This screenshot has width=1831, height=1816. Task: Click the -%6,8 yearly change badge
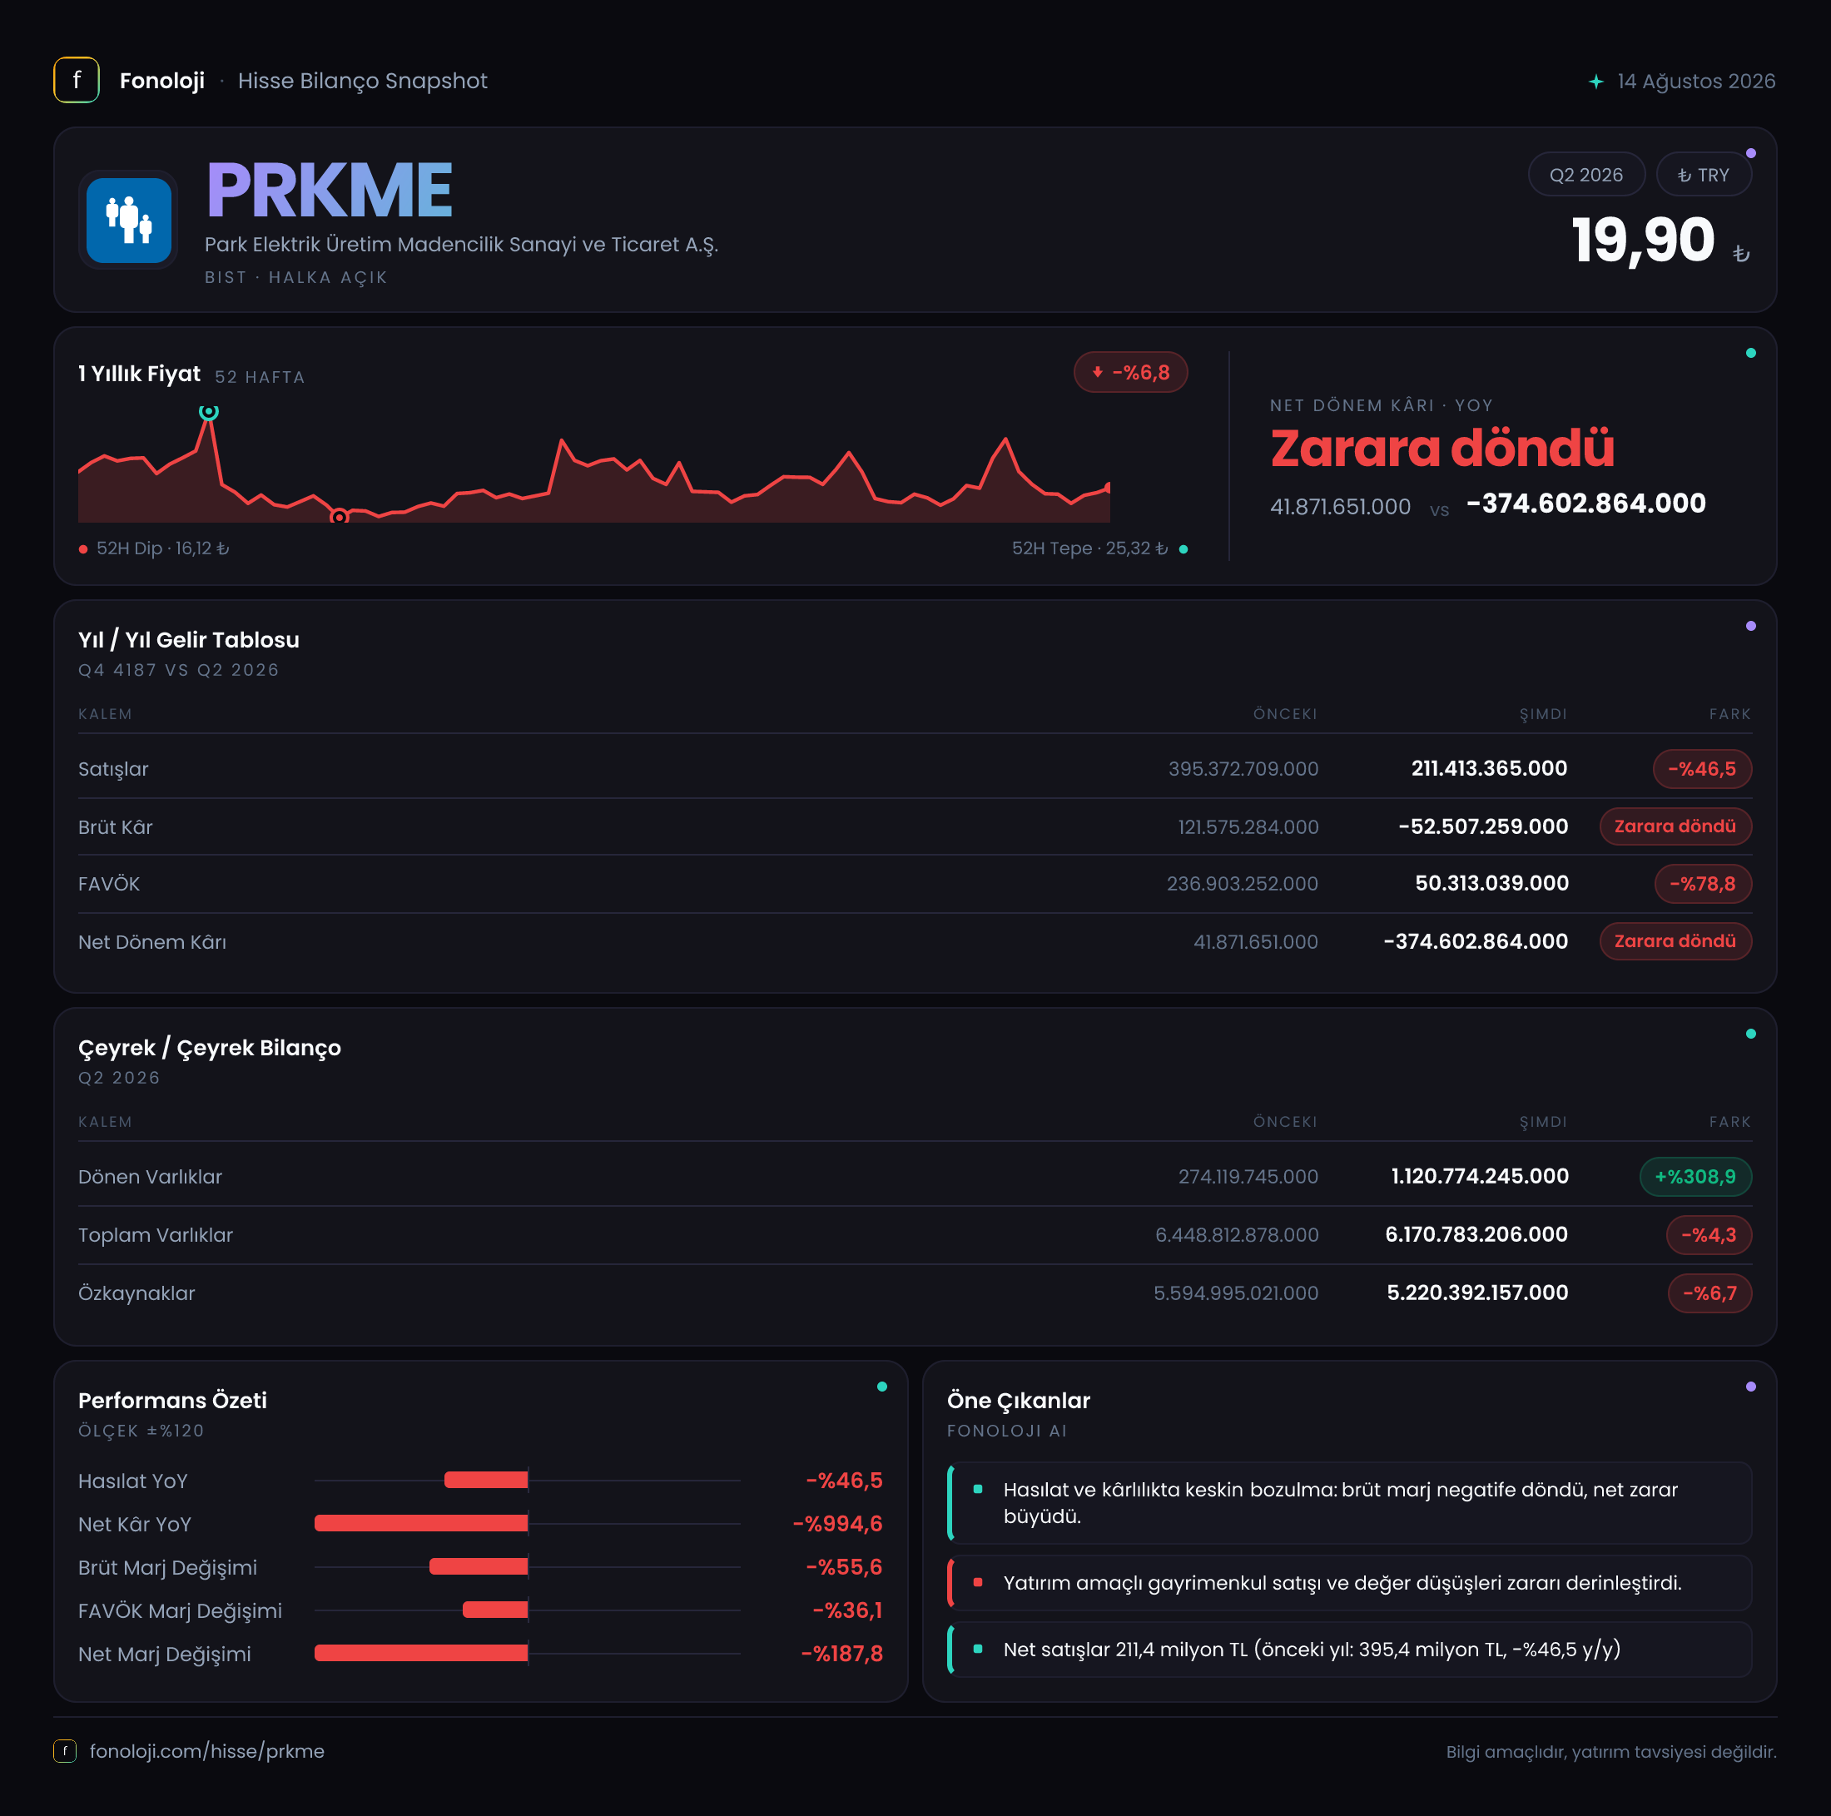[x=1129, y=373]
